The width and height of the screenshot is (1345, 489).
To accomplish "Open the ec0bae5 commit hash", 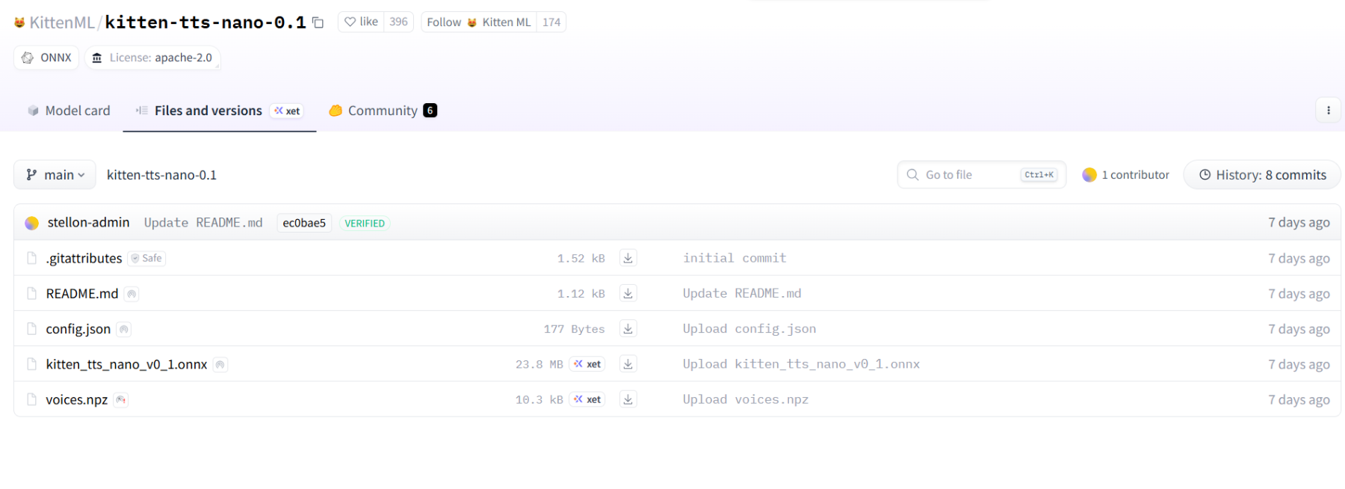I will coord(304,223).
